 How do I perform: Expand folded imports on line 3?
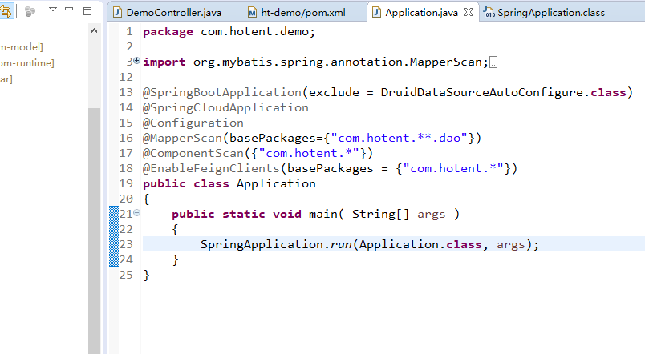tap(136, 61)
